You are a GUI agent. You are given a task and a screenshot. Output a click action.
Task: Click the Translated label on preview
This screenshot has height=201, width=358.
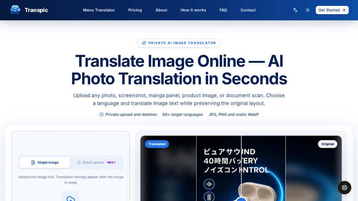pos(157,144)
